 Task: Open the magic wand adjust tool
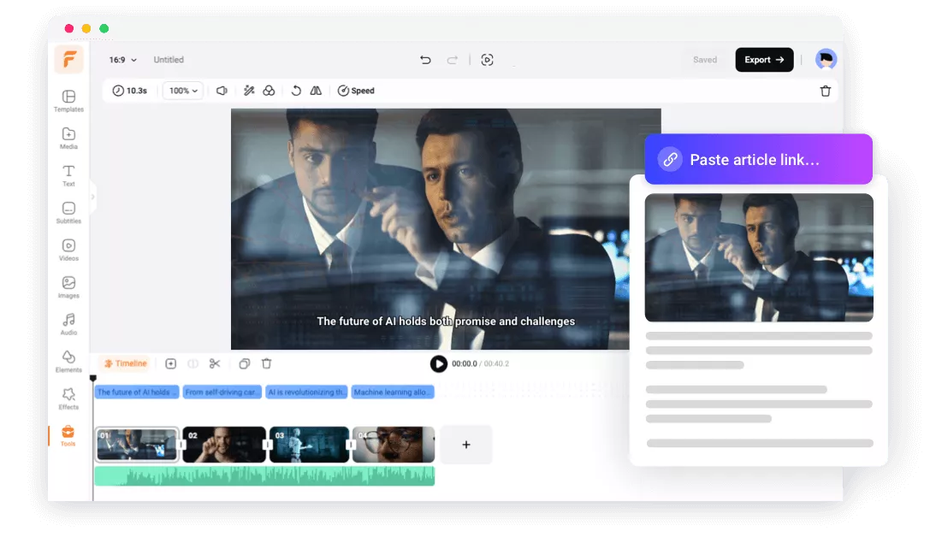point(249,91)
